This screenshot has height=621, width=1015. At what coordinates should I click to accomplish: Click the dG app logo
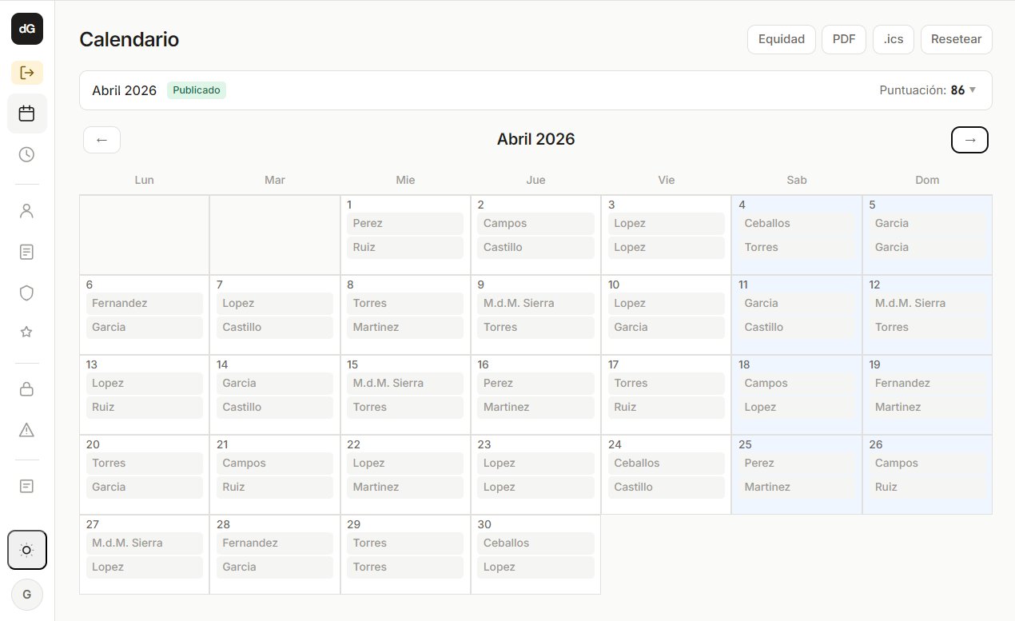(27, 29)
